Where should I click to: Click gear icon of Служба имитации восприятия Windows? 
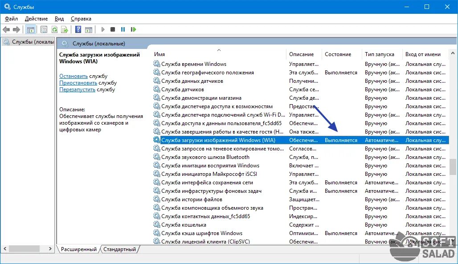click(157, 166)
